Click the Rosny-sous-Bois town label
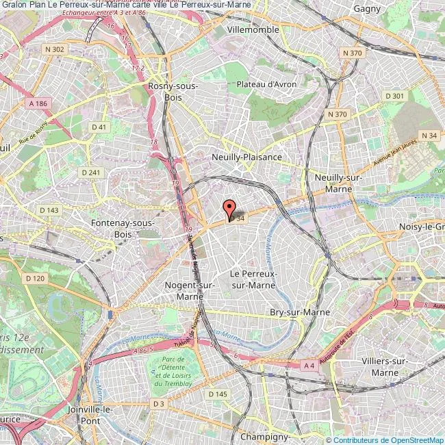Image resolution: width=445 pixels, height=445 pixels. (173, 92)
